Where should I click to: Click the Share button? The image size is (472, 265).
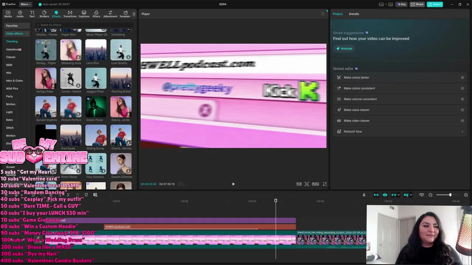(x=417, y=4)
